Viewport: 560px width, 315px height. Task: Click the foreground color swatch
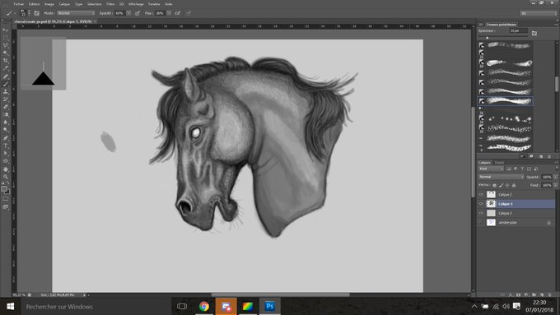[4, 188]
